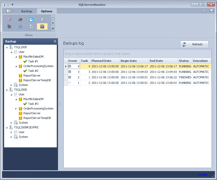The width and height of the screenshot is (217, 180).
Task: Select the dark gray circle skin icon
Action: (20, 20)
